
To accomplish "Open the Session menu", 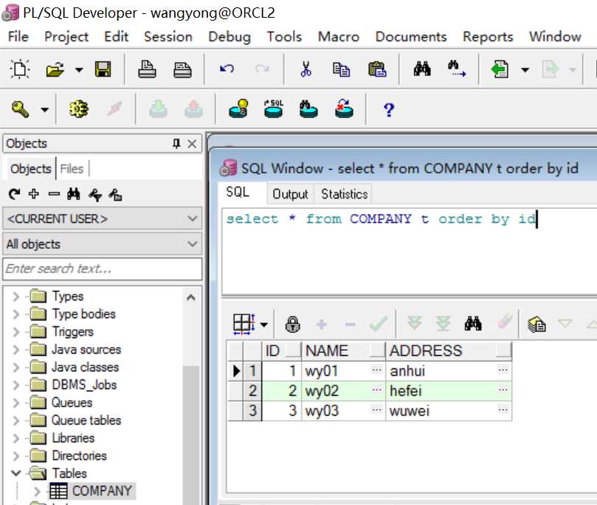I will coord(168,37).
